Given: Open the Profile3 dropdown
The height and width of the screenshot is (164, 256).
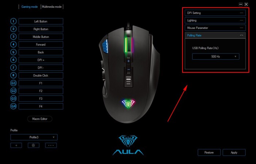Looking at the screenshot, I should tap(34, 137).
